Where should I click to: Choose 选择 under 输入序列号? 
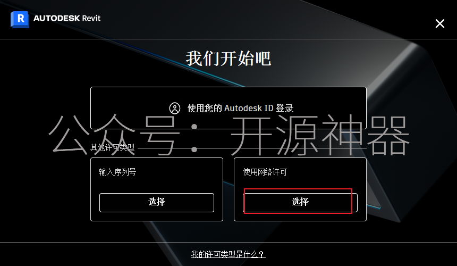157,202
